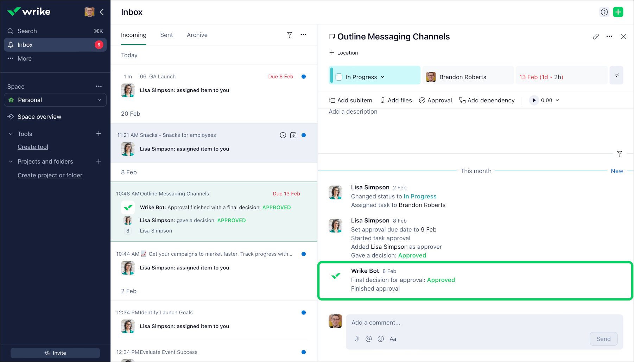Toggle unread dot on GA Launch notification
Image resolution: width=634 pixels, height=362 pixels.
click(304, 77)
